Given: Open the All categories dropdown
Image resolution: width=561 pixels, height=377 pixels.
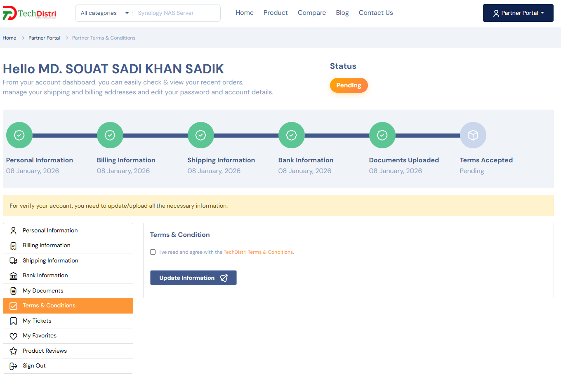Looking at the screenshot, I should point(104,13).
